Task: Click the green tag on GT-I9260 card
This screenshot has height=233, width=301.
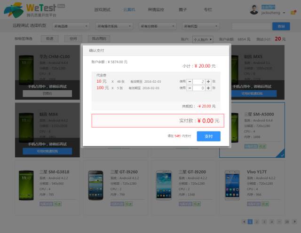Action: (x=128, y=204)
